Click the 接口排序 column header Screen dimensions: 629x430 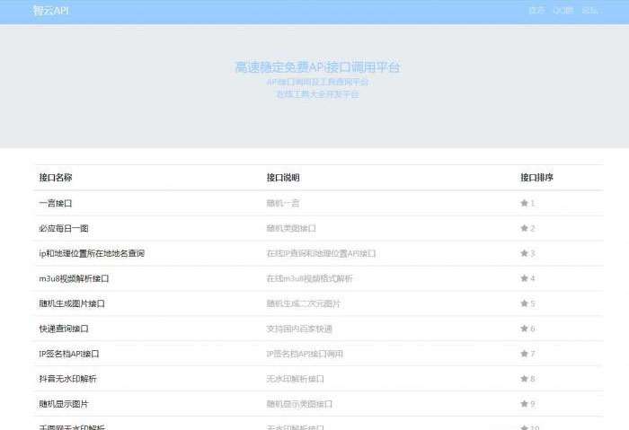[536, 178]
